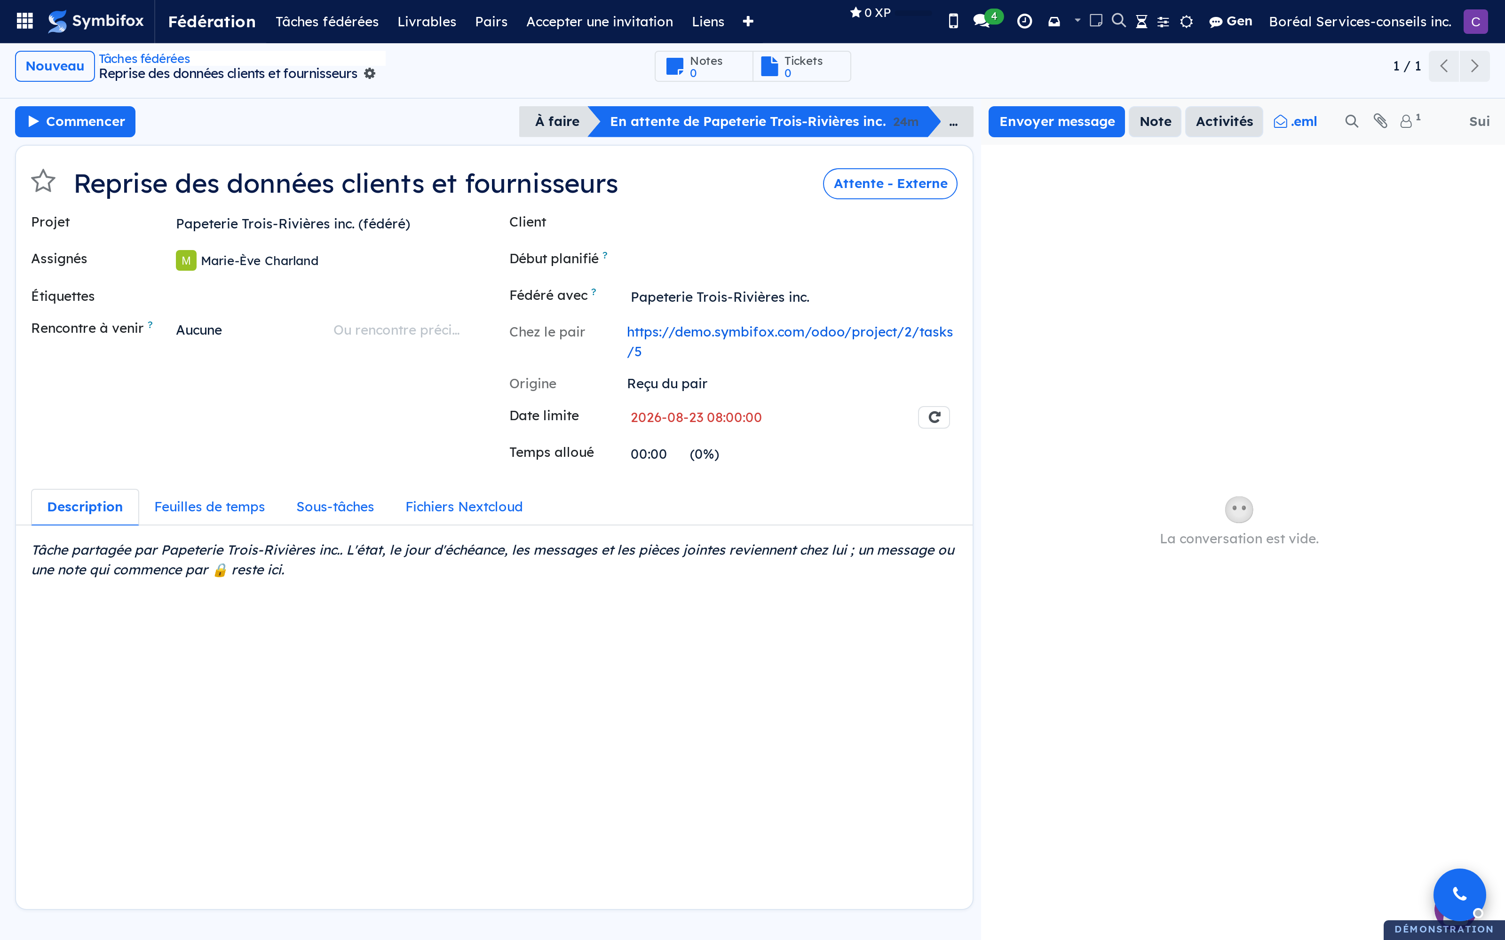Open the gear actions menu beside the title
This screenshot has height=940, width=1505.
tap(370, 73)
